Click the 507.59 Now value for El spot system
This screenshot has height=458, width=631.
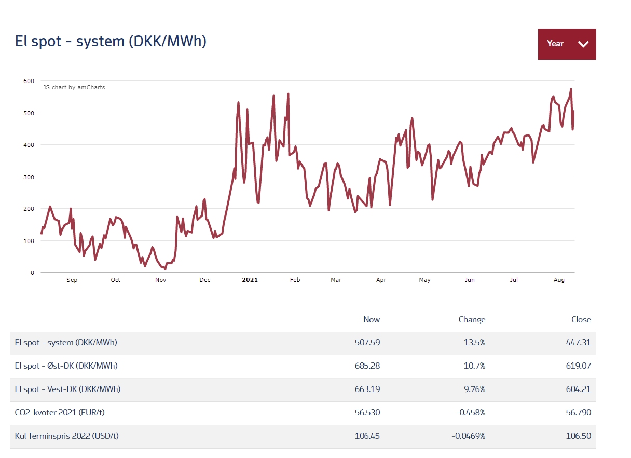coord(367,343)
